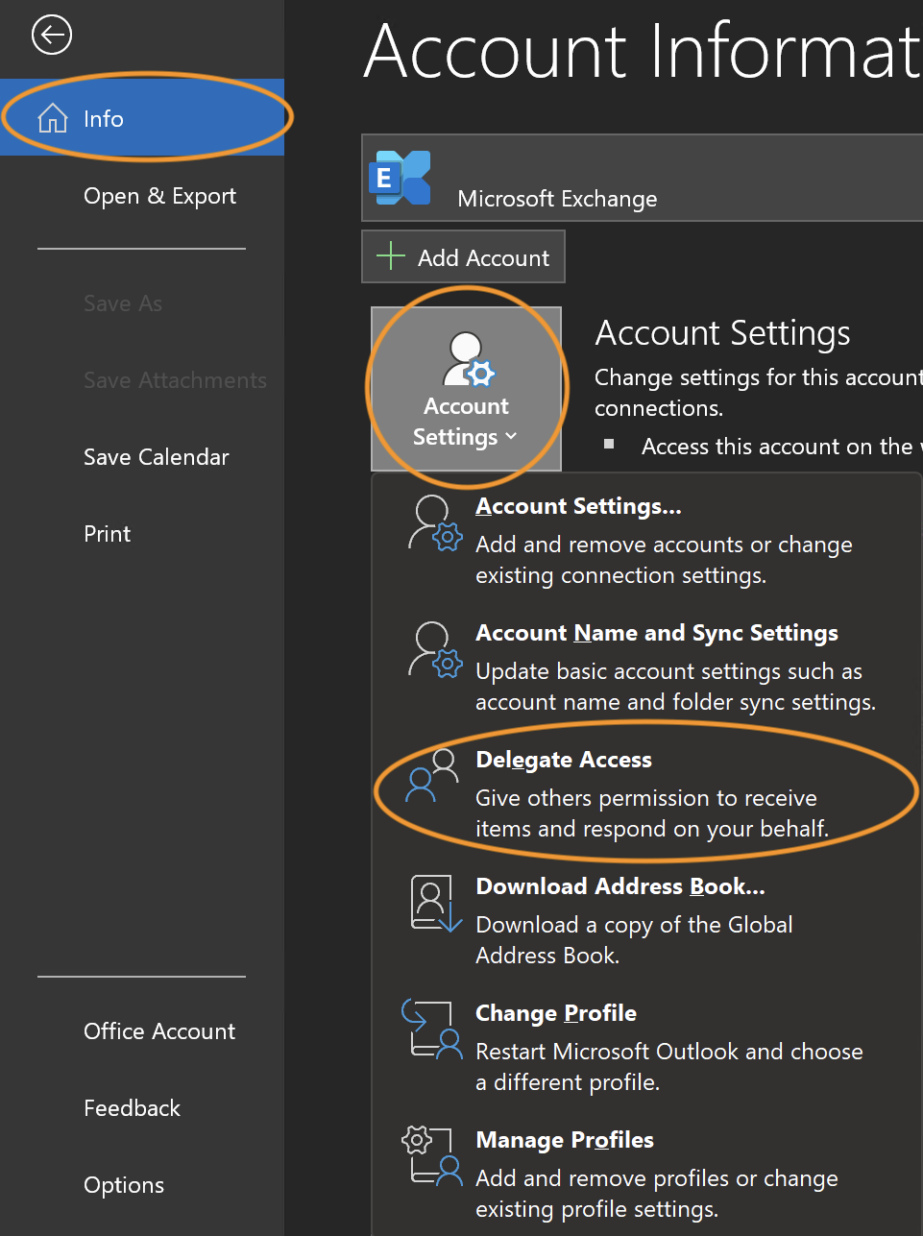
Task: Click 'Update basic account settings such as' text
Action: pyautogui.click(x=669, y=671)
